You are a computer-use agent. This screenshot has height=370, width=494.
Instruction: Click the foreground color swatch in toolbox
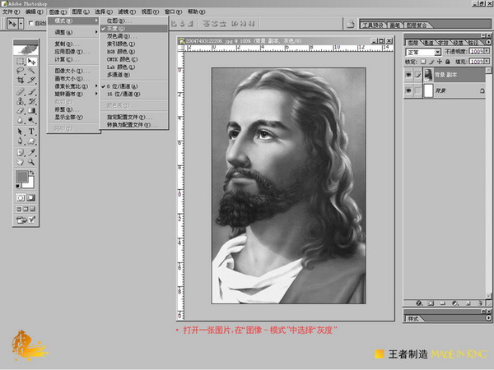(x=22, y=176)
